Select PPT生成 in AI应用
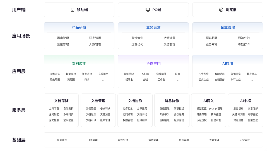The width and height of the screenshot is (267, 151). click(x=236, y=80)
